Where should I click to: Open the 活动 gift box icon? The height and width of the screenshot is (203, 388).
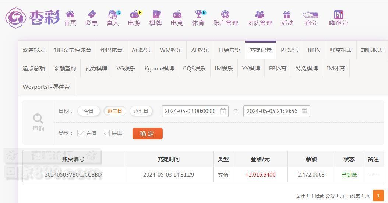point(287,15)
